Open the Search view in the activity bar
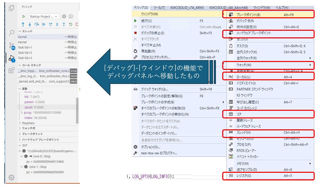320x186 pixels. 11,33
